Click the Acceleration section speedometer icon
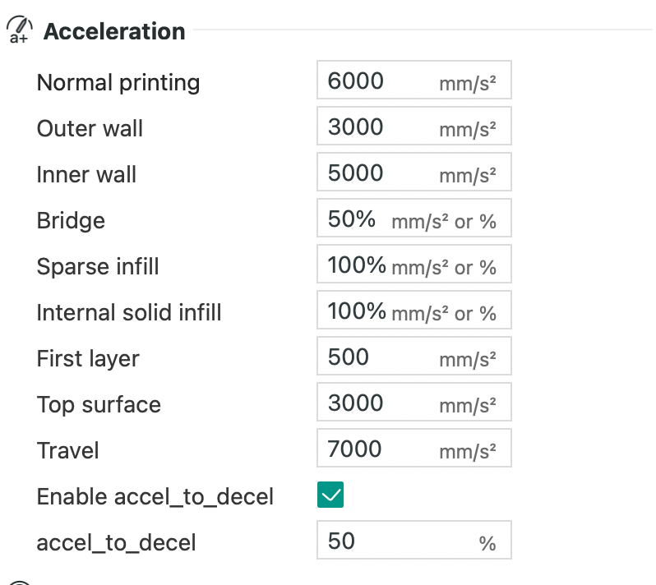656x585 pixels. point(19,30)
